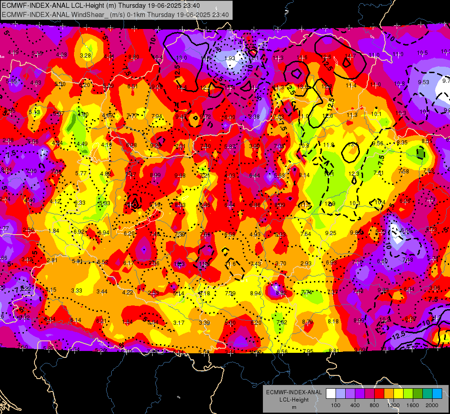Click the wind shear value '4.93'

[x=255, y=235]
